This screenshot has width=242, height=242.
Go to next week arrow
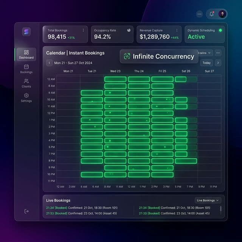pos(218,63)
